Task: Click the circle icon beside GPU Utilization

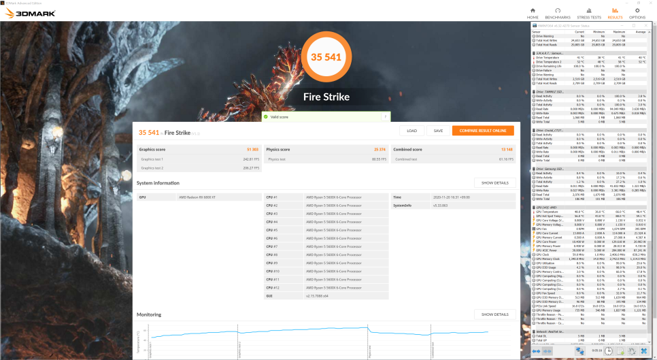Action: click(534, 263)
